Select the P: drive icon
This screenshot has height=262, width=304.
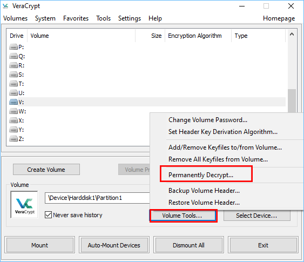click(x=13, y=47)
